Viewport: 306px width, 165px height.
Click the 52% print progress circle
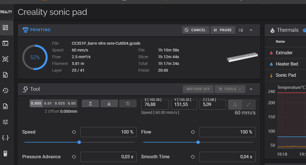(35, 57)
